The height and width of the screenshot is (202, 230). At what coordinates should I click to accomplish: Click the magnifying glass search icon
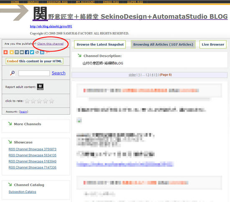click(13, 73)
